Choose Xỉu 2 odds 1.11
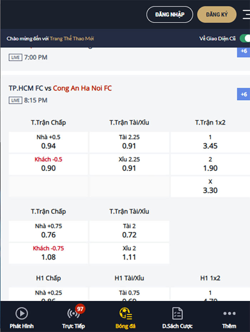Viewport: 250px width, 332px height. [x=129, y=253]
